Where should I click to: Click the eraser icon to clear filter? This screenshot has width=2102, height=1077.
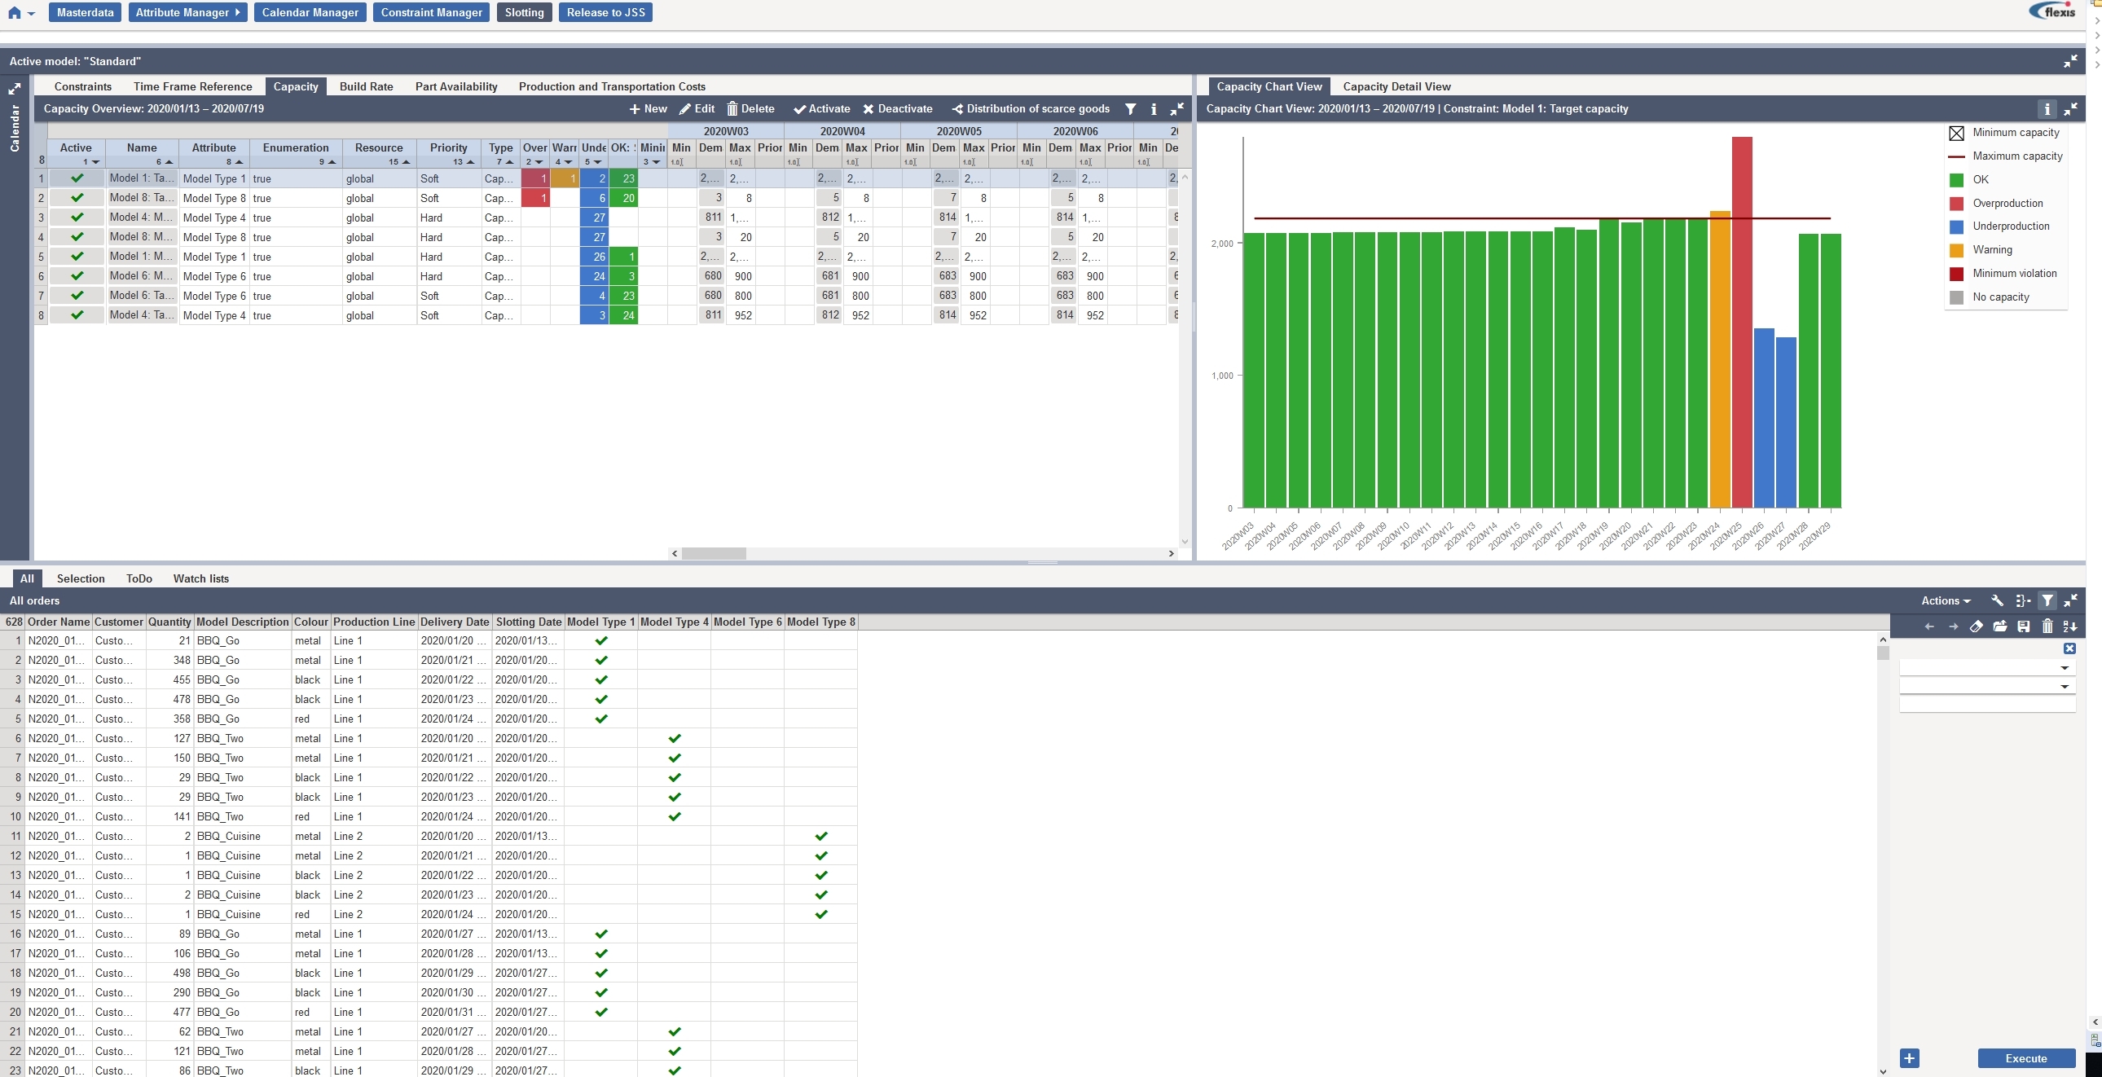coord(1976,626)
